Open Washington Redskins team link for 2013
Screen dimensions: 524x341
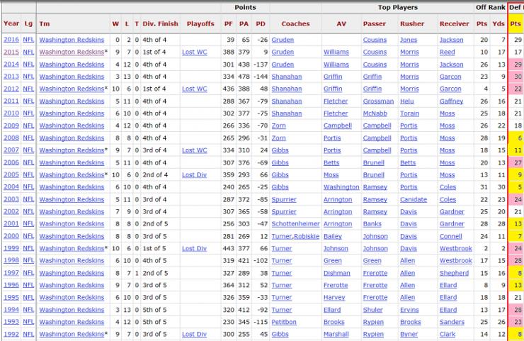click(72, 77)
